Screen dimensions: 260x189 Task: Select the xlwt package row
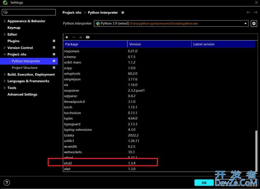159,169
